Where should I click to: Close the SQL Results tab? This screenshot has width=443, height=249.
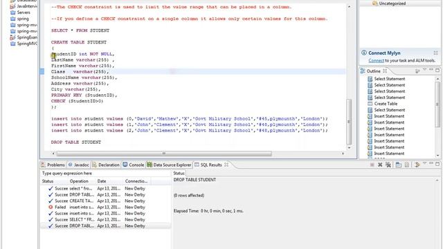coord(226,165)
